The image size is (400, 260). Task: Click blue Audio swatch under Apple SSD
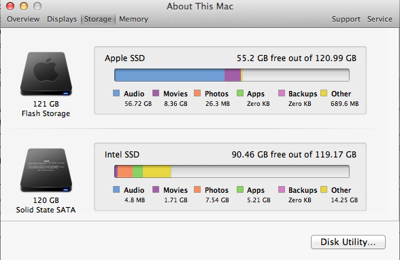pyautogui.click(x=116, y=93)
